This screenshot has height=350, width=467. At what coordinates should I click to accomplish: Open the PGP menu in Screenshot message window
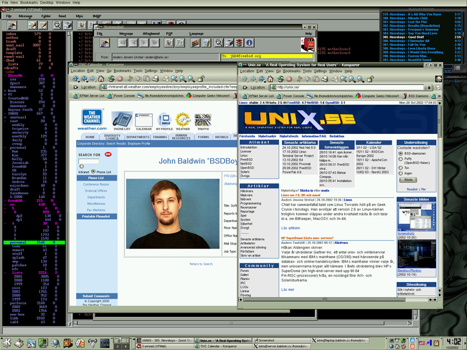point(169,33)
